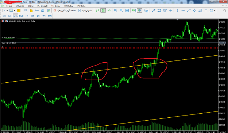Screen dimensions: 228x133
Task: Switch to M30 timeframe
Action: point(21,16)
